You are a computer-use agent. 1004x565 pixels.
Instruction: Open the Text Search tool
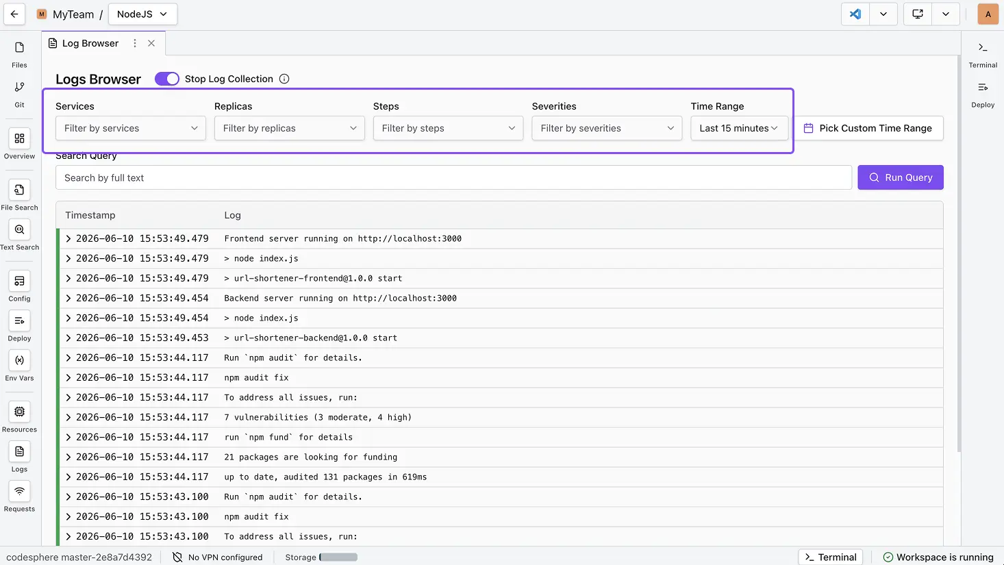[19, 236]
